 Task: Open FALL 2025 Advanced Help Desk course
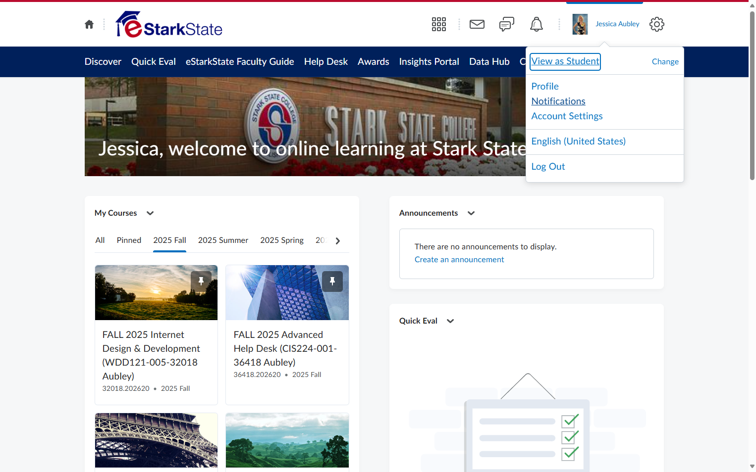[285, 348]
